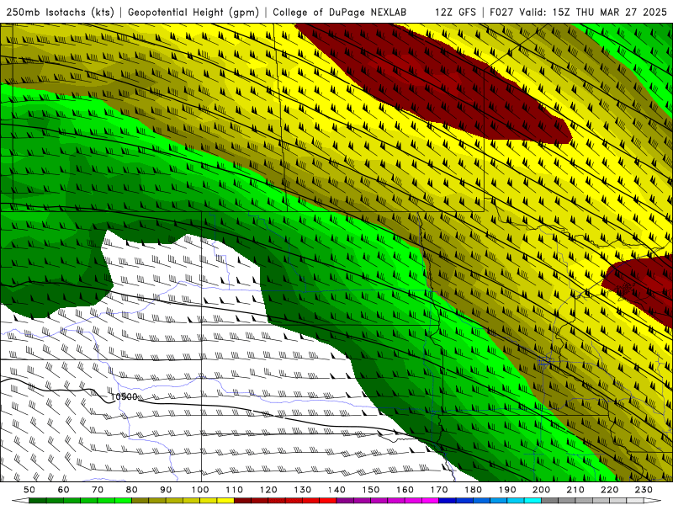The image size is (673, 505).
Task: Click the '10500' height contour label
Action: [x=124, y=396]
